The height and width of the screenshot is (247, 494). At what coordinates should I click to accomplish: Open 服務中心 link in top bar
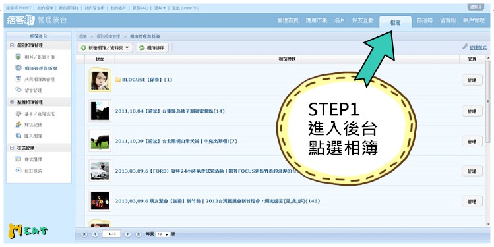pyautogui.click(x=140, y=8)
